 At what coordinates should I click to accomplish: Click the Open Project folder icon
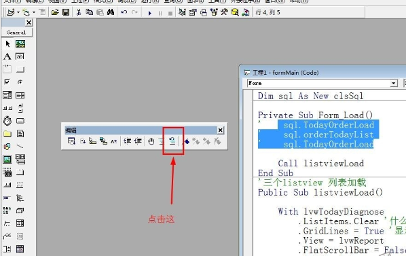pos(54,12)
